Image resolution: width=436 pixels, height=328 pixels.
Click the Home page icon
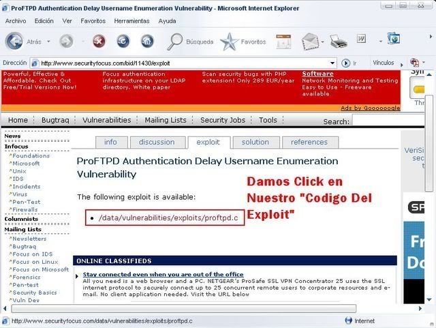pos(147,42)
